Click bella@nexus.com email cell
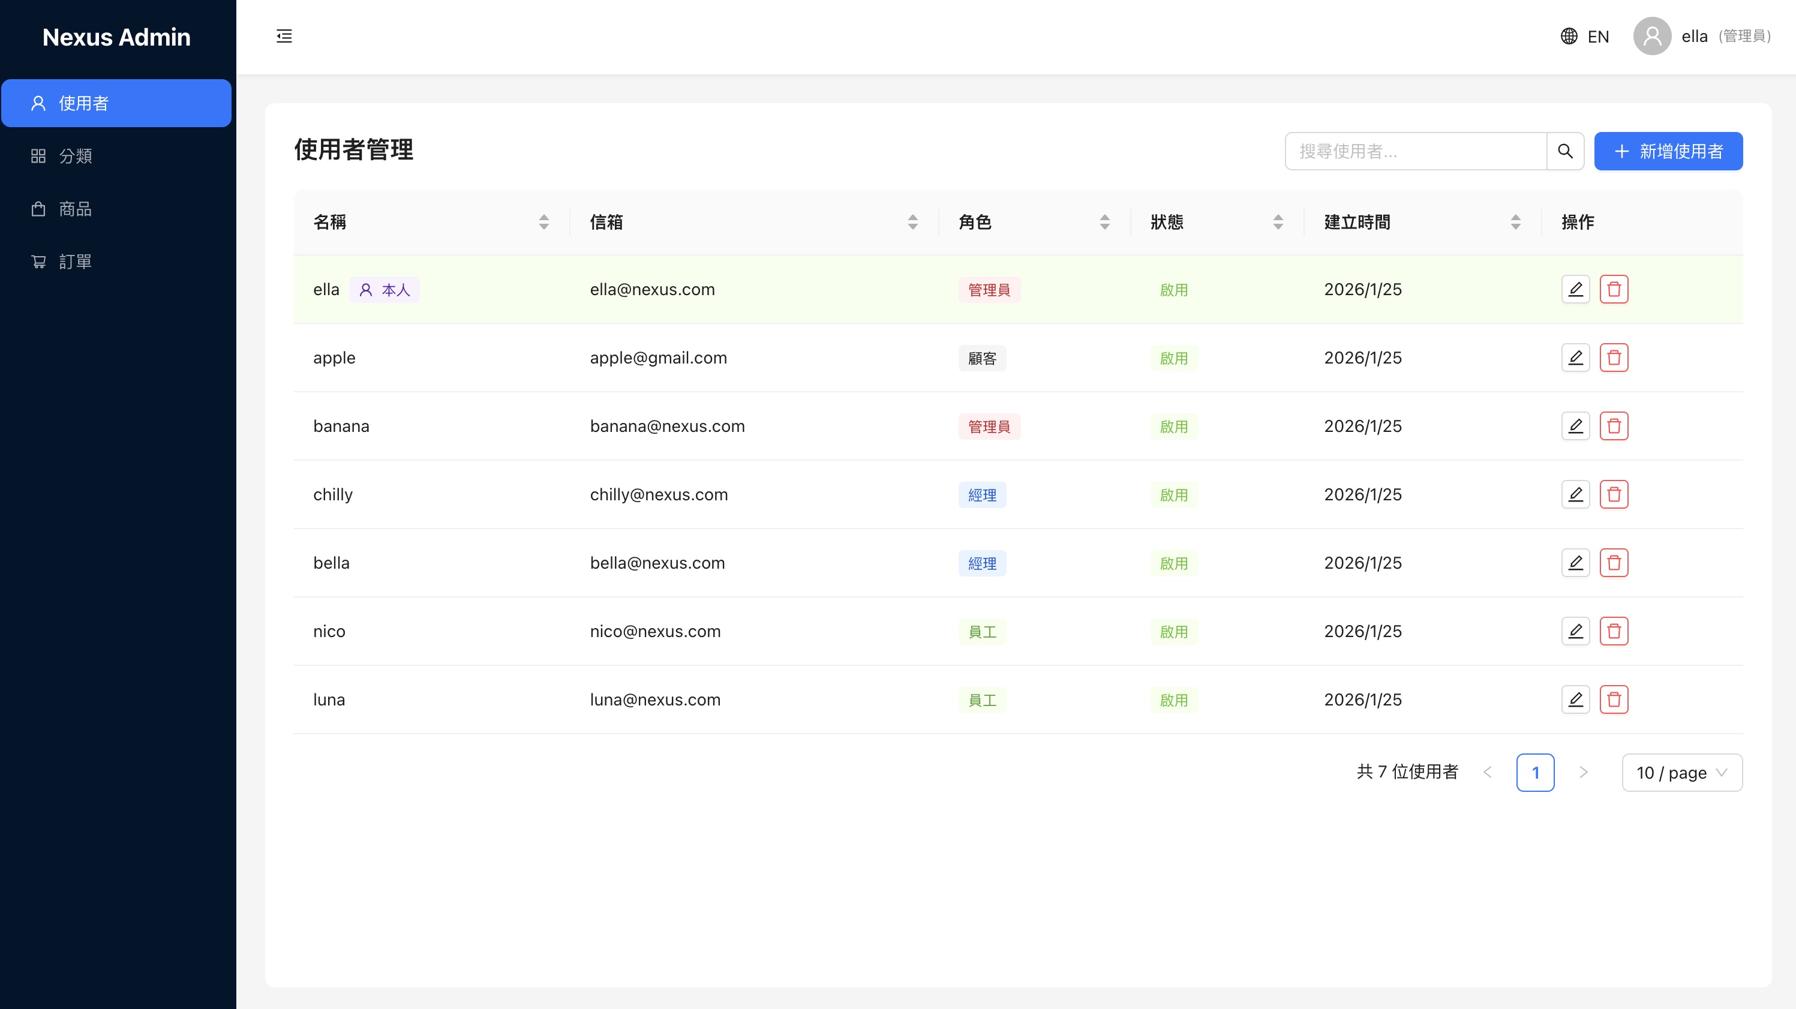Image resolution: width=1796 pixels, height=1009 pixels. [657, 563]
